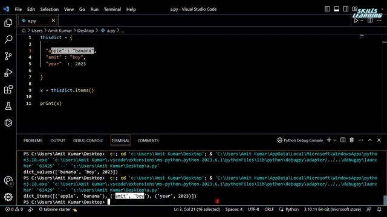Split the terminal
Viewport: 387px width, 217px height.
[x=343, y=140]
